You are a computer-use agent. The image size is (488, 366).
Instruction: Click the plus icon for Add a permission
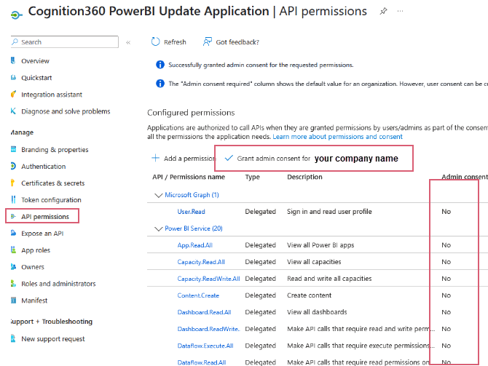[x=155, y=158]
